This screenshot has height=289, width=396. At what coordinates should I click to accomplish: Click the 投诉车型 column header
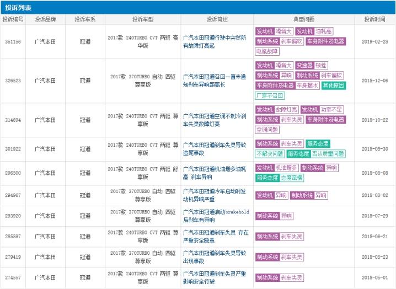click(143, 19)
